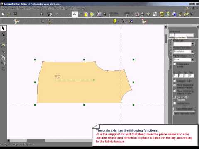Click the red and white bird icon
The height and width of the screenshot is (149, 199).
[144, 22]
